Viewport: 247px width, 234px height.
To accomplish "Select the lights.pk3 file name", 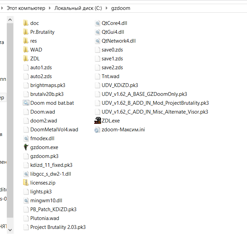I will click(41, 192).
